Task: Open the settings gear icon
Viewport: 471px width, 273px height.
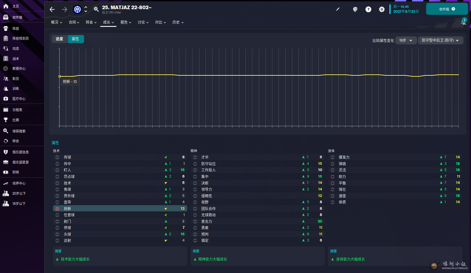Action: tap(382, 9)
